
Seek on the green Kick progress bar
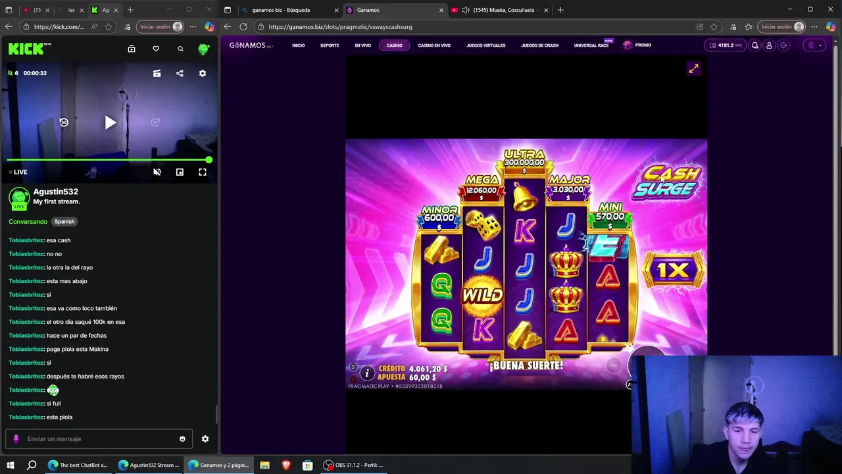point(108,160)
